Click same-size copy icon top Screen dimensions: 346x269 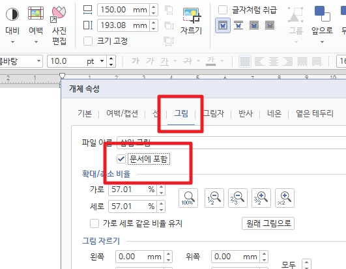point(169,10)
